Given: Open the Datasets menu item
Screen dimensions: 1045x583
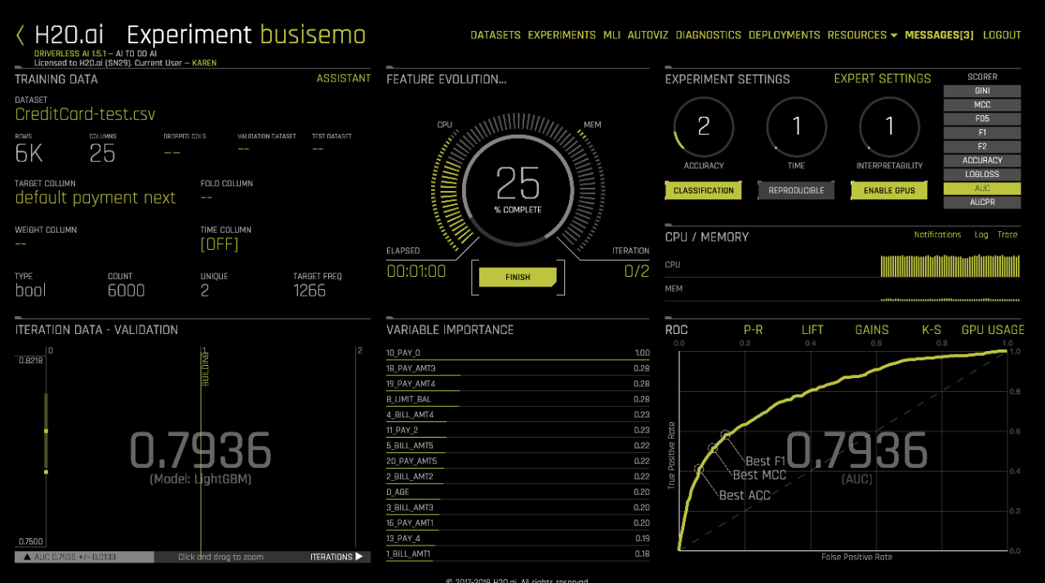Looking at the screenshot, I should click(495, 35).
